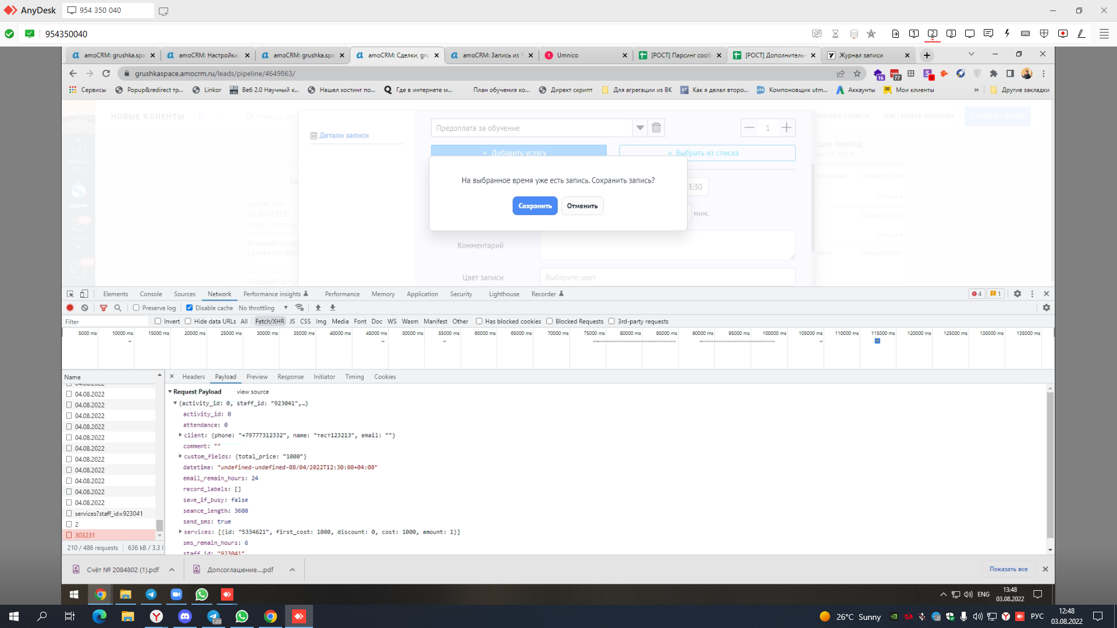Click the payload panel vertical scrollbar
1117x628 pixels.
pos(1050,465)
